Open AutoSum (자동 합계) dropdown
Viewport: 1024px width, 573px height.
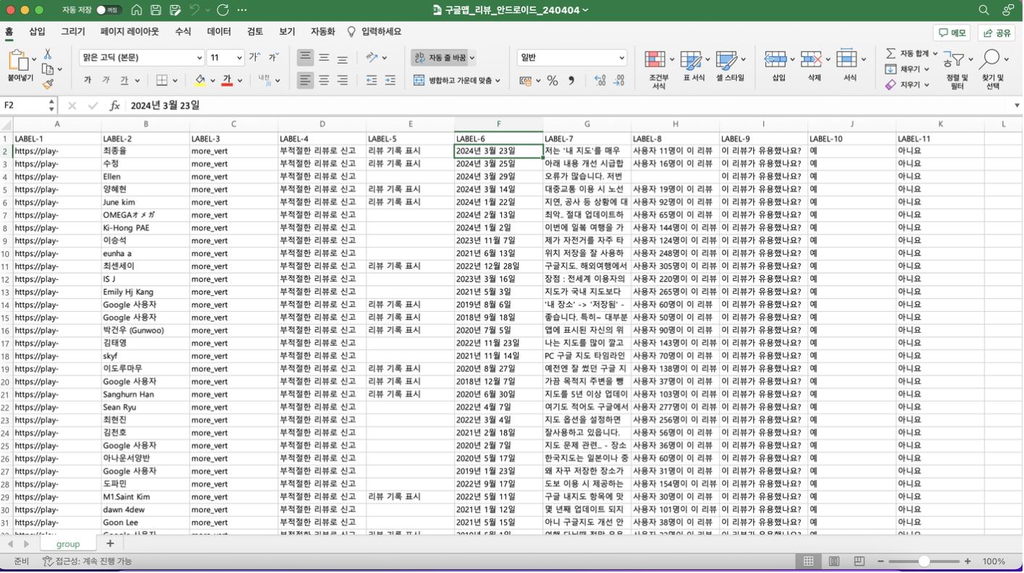click(x=935, y=54)
